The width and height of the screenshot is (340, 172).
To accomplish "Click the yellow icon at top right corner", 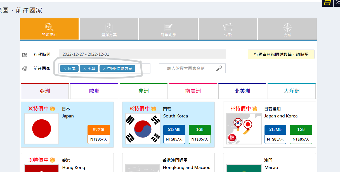I will [327, 3].
